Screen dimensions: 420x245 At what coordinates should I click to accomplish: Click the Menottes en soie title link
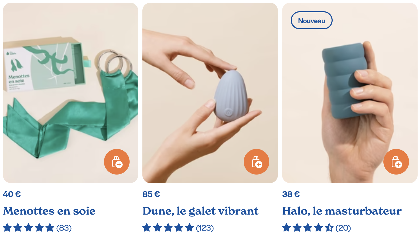(x=49, y=211)
